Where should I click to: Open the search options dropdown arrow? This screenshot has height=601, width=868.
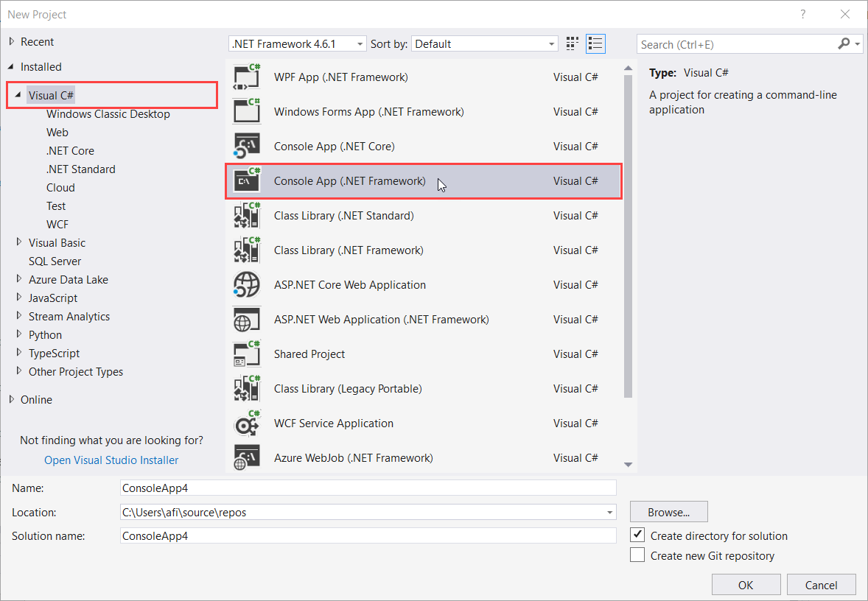pos(858,43)
